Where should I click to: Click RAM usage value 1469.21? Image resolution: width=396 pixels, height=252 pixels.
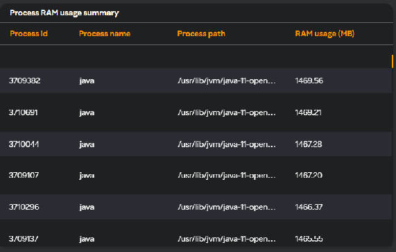click(308, 112)
